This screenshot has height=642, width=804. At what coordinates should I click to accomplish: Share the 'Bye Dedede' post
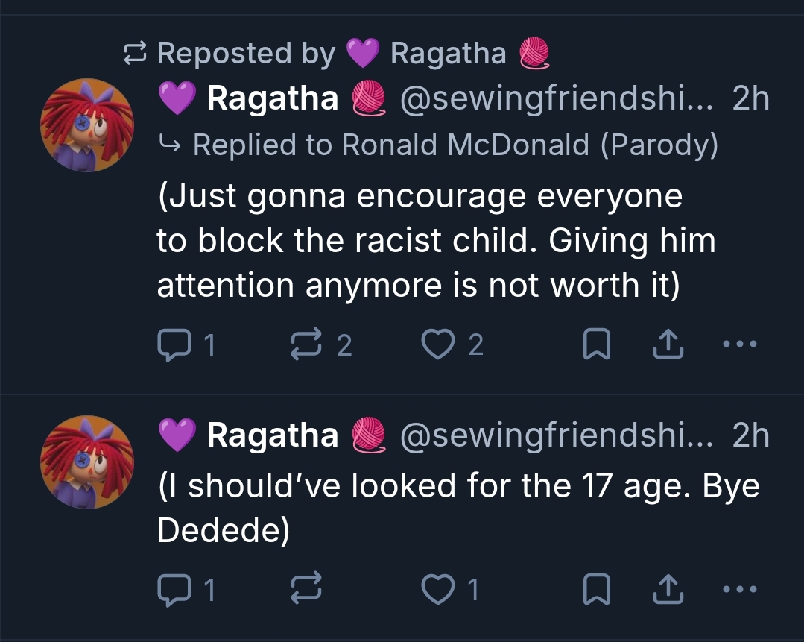pos(668,590)
